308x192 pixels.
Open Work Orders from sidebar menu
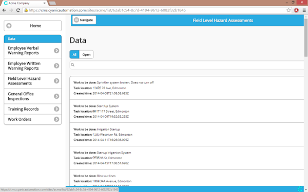33,119
